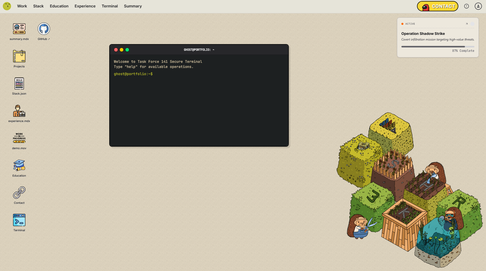Launch the Terminal desktop icon
This screenshot has height=271, width=486.
pyautogui.click(x=19, y=220)
